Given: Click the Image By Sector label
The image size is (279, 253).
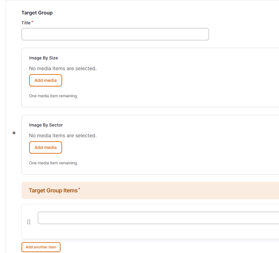Looking at the screenshot, I should (46, 125).
